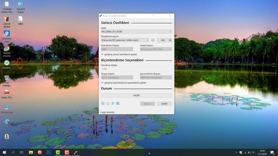Switch to Rufus USB icon on the taskbar

tap(76, 152)
